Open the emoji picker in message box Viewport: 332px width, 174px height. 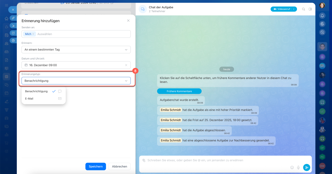click(292, 168)
